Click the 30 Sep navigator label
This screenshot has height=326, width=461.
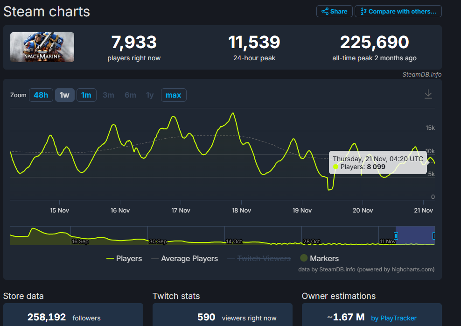[158, 241]
